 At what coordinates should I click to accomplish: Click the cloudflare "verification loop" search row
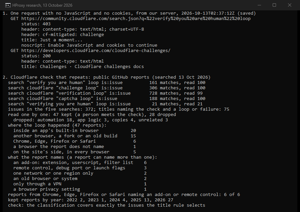(105, 93)
